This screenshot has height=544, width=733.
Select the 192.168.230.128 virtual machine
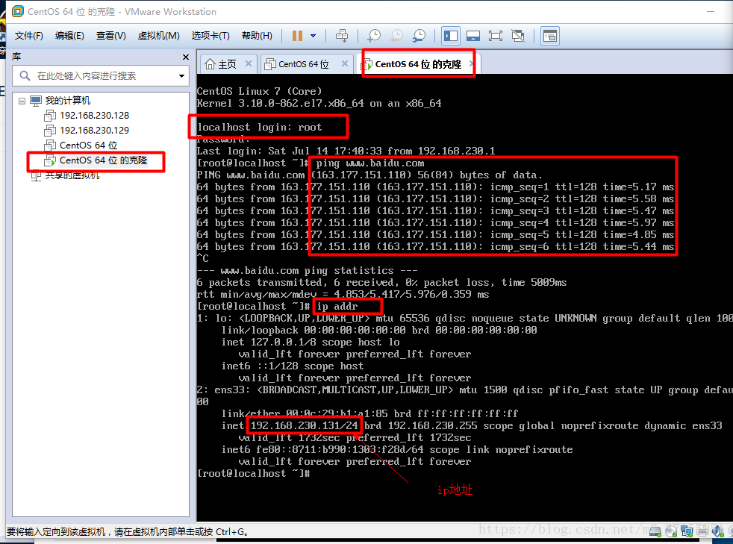(x=95, y=116)
